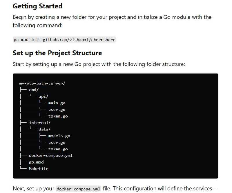Click token.go under data/ folder

tap(58, 149)
